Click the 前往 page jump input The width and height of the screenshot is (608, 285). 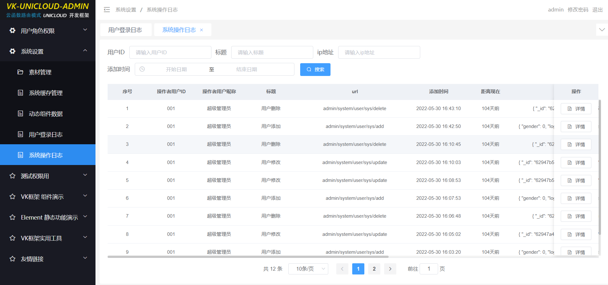(429, 269)
